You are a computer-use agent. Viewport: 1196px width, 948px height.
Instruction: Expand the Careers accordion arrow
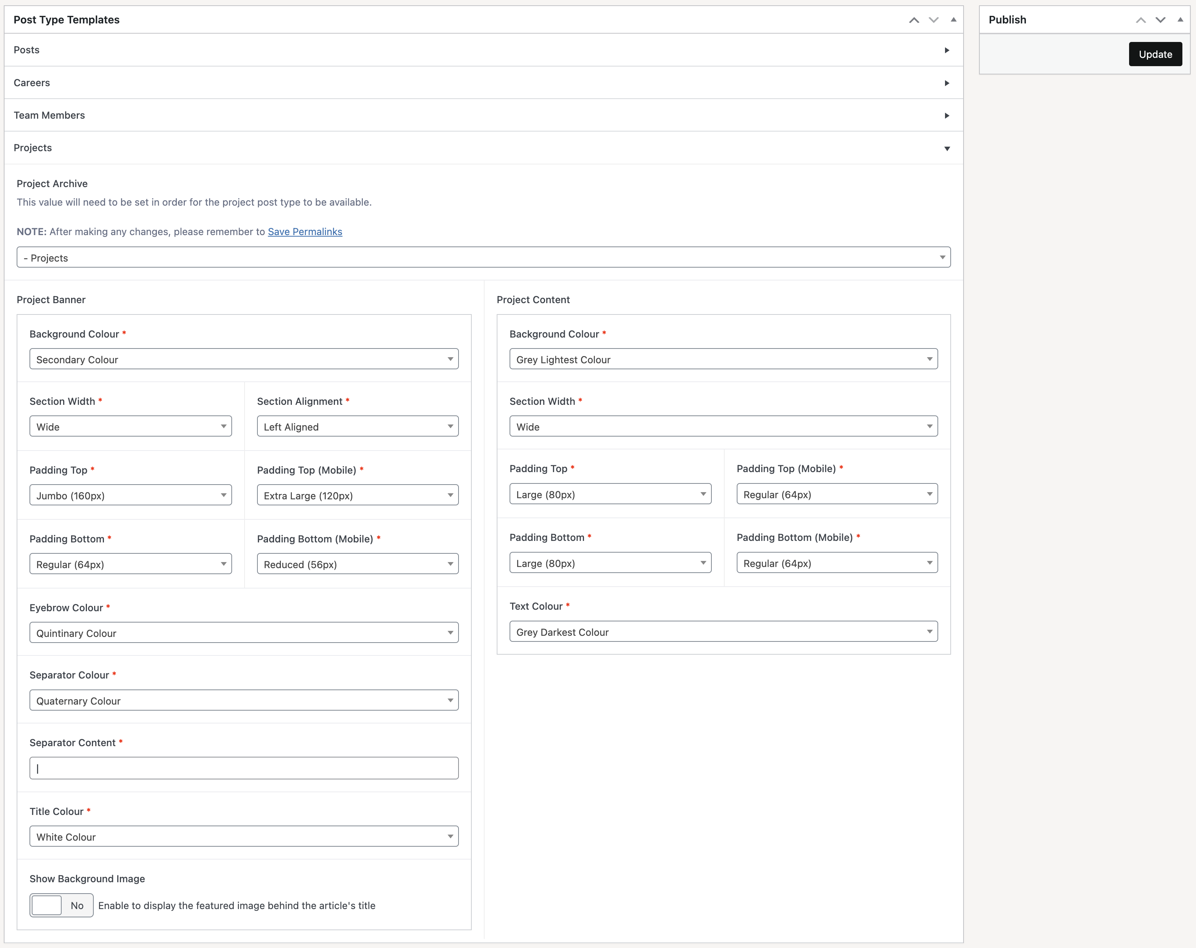click(947, 83)
